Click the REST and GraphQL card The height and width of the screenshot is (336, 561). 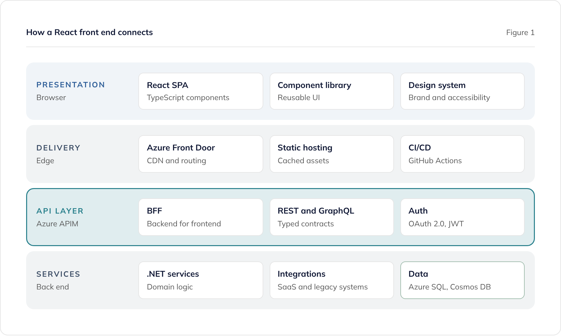[x=332, y=217]
